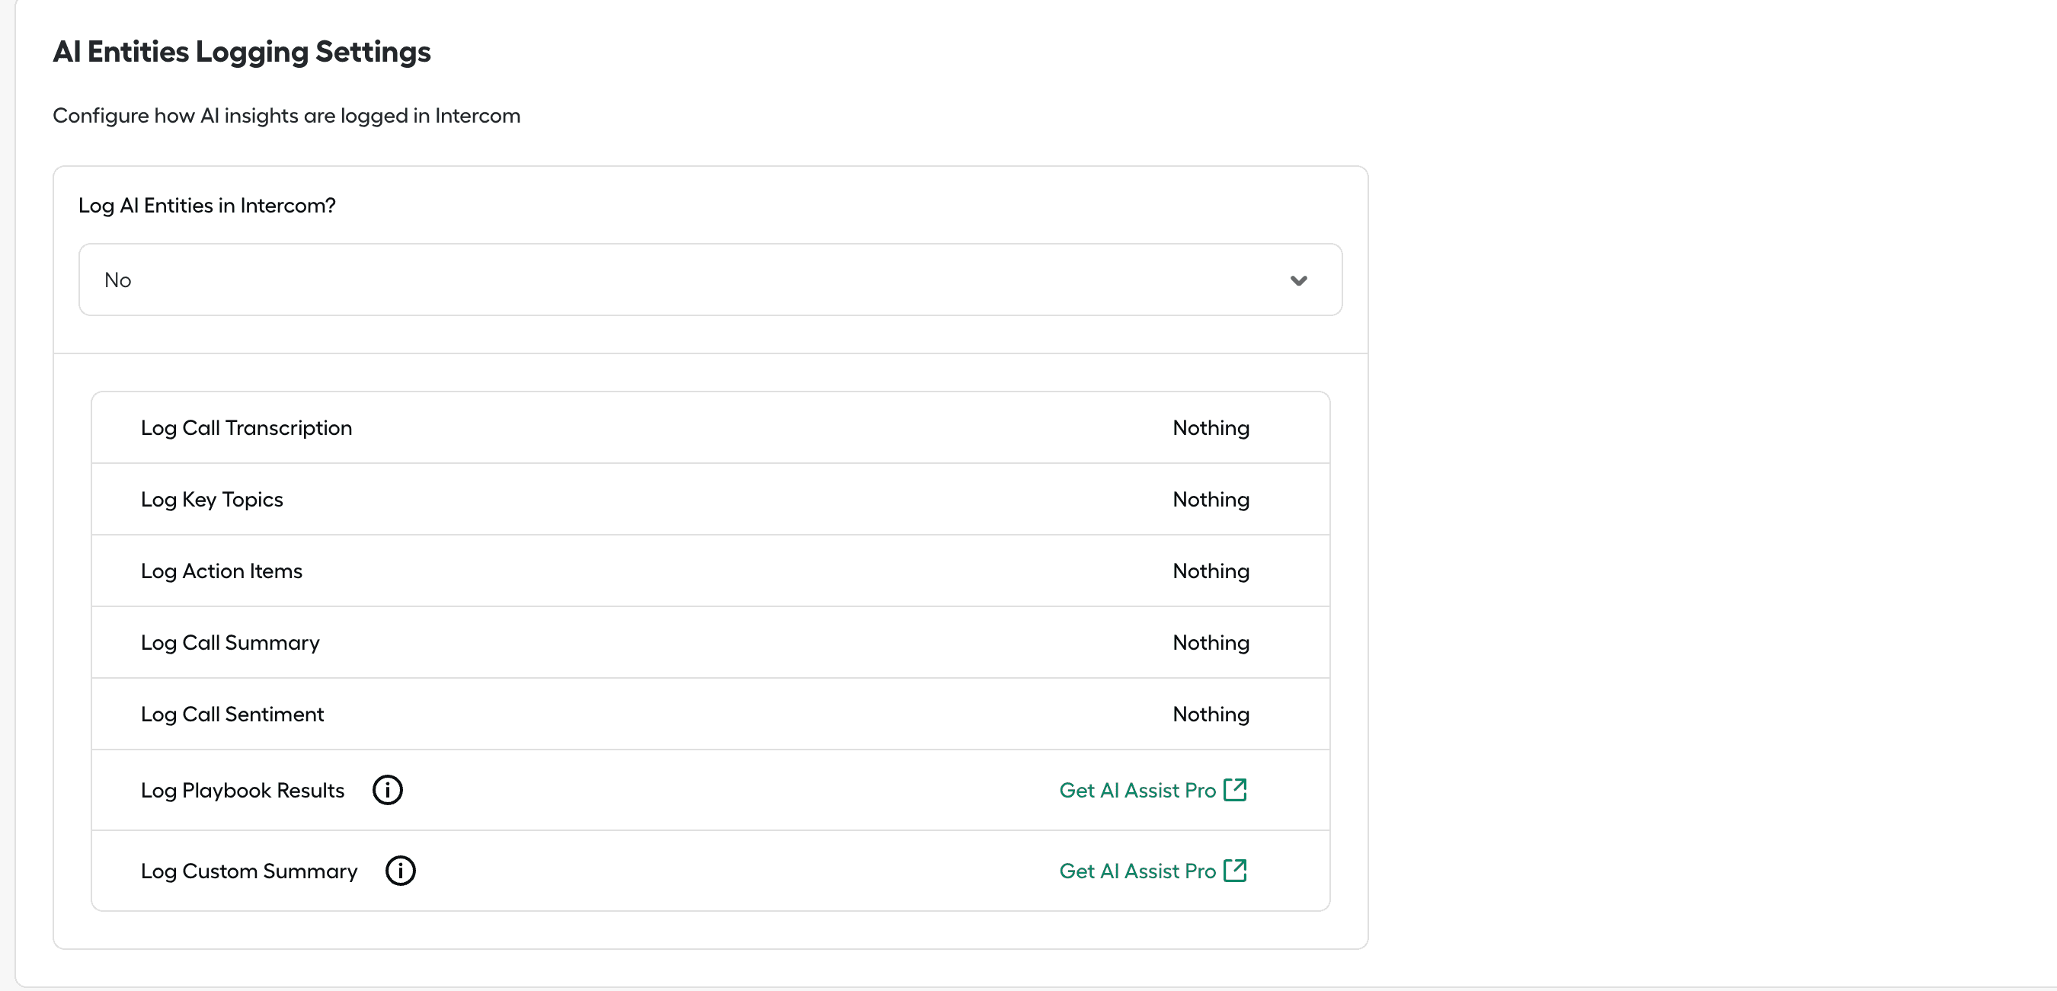Click external link icon in Log Playbook Results row
Screen dimensions: 2057x991
click(1235, 789)
